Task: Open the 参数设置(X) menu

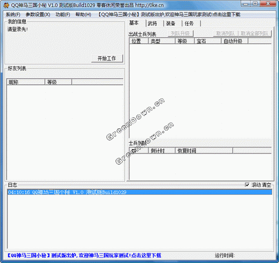Action: point(38,15)
